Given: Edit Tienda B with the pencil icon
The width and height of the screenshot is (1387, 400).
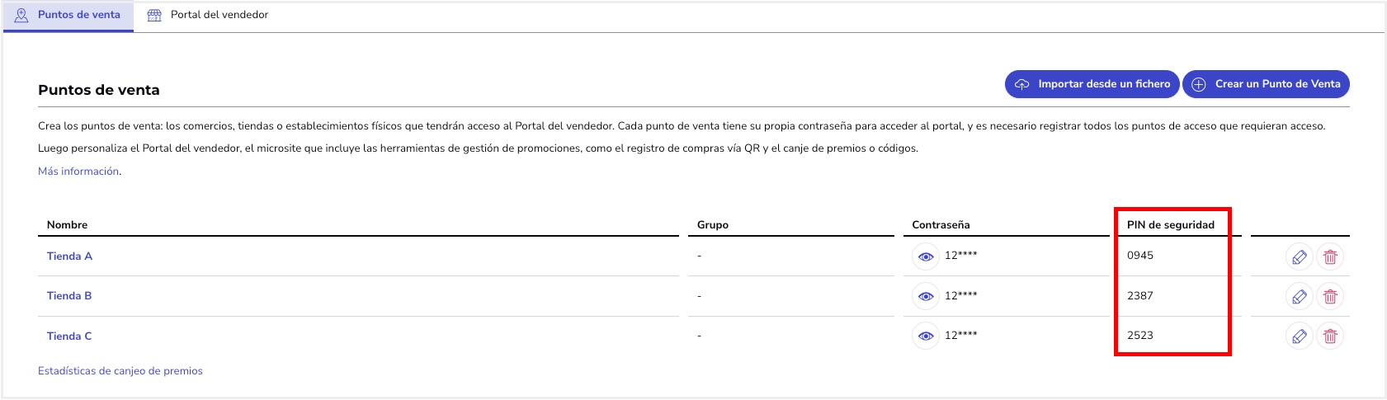Looking at the screenshot, I should 1299,297.
